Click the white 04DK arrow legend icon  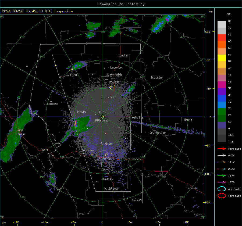coord(222,155)
